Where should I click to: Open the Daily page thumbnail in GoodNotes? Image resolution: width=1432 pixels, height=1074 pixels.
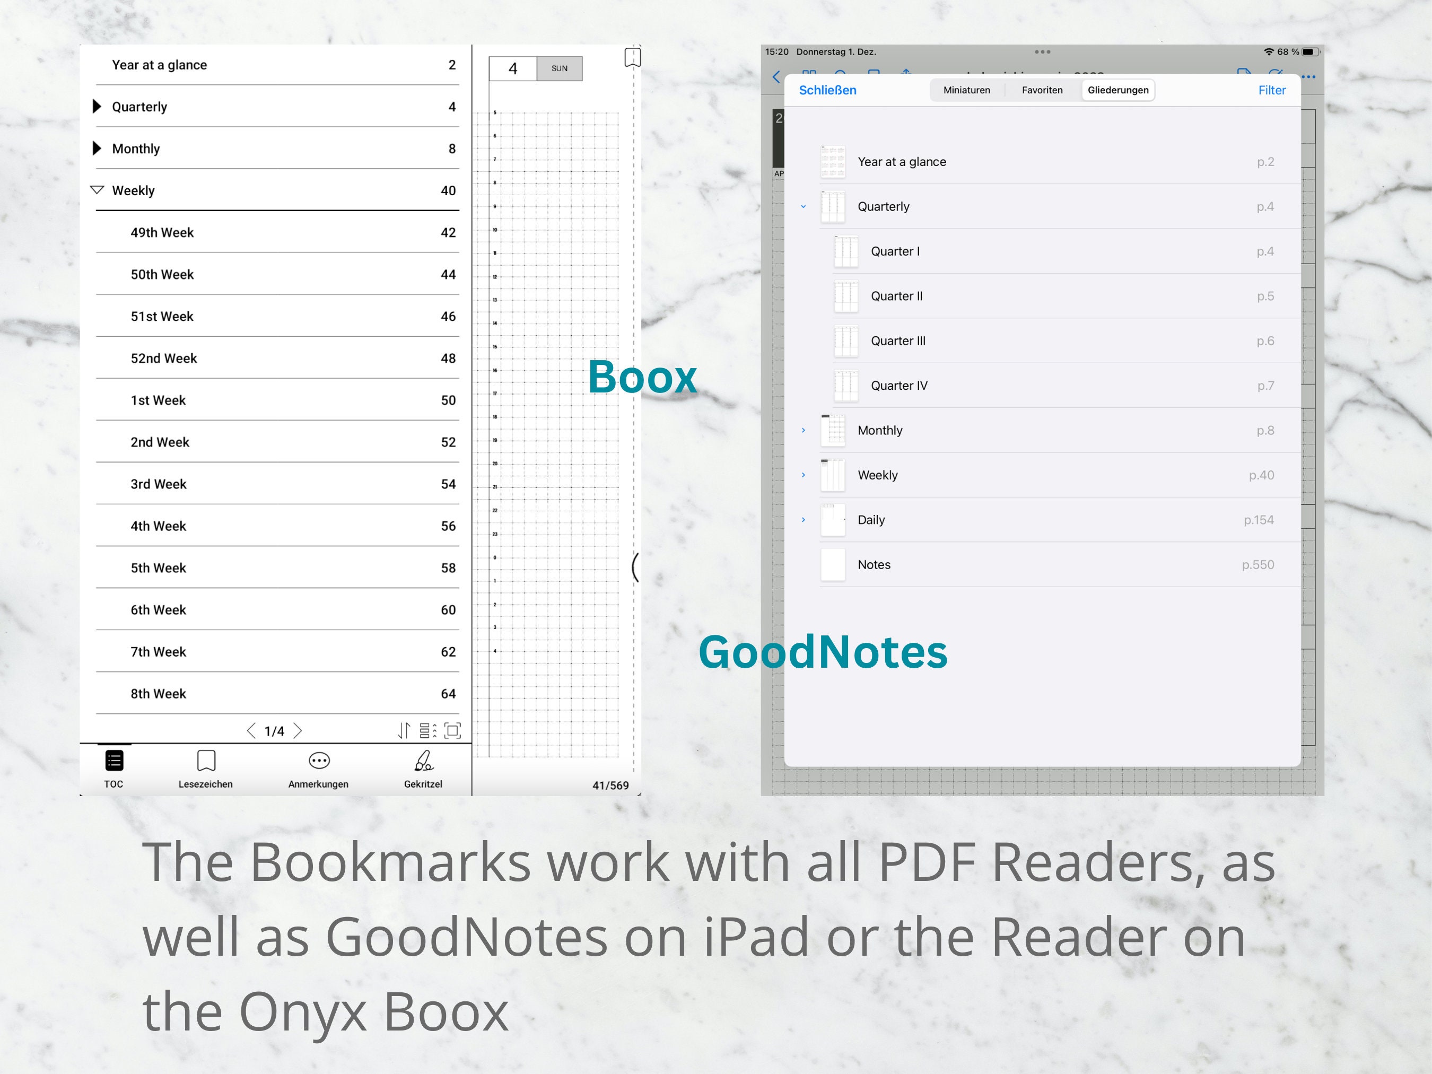pos(833,520)
